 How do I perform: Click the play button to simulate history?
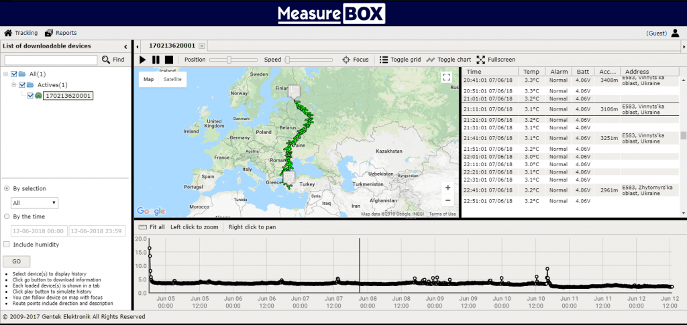(142, 60)
